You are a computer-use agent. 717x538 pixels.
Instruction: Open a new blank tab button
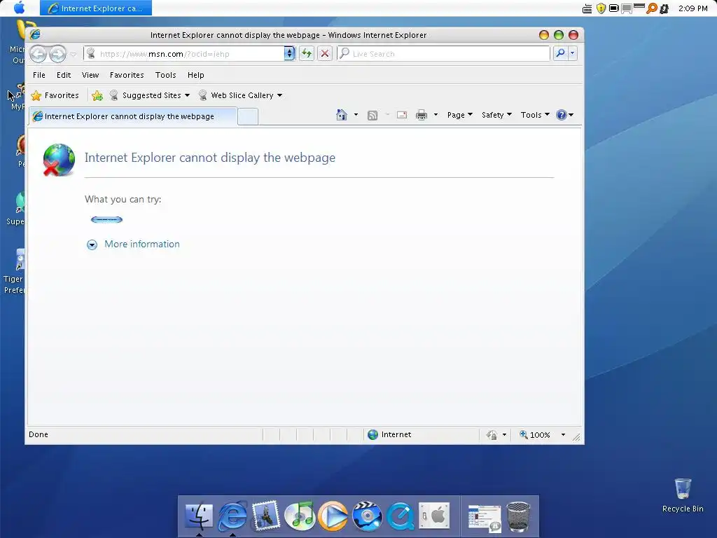click(x=248, y=117)
